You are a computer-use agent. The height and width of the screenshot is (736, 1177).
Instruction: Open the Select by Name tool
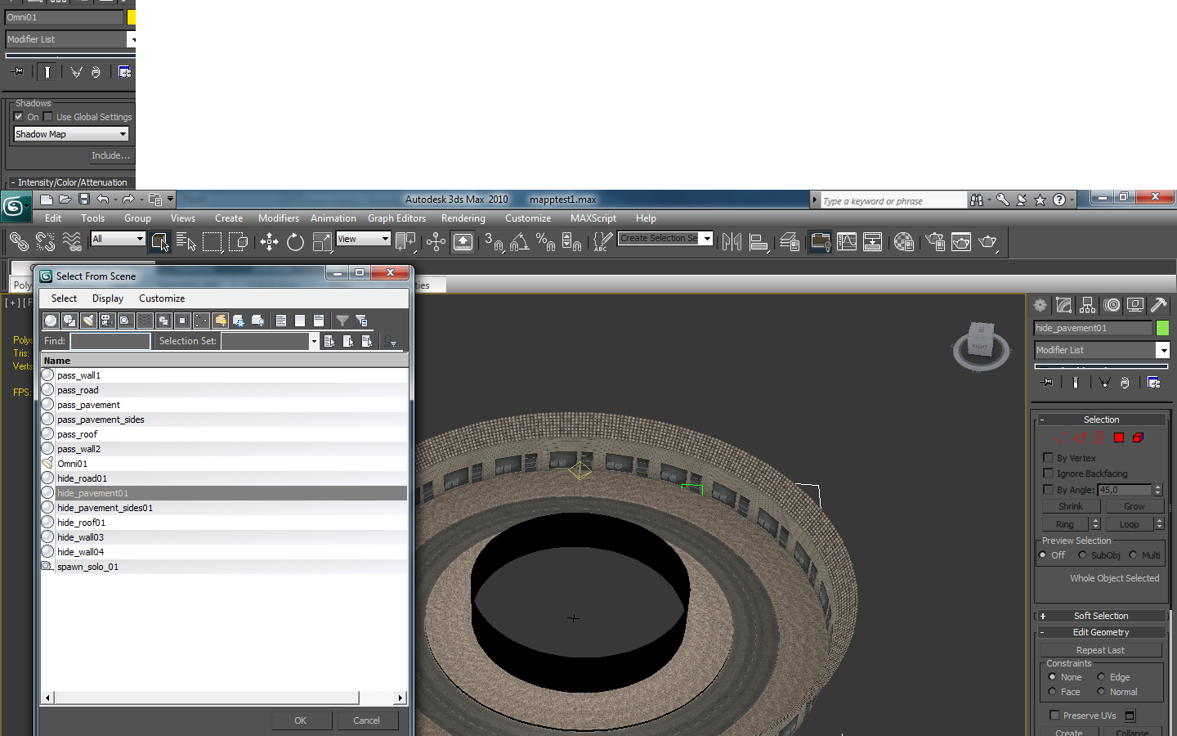coord(186,241)
